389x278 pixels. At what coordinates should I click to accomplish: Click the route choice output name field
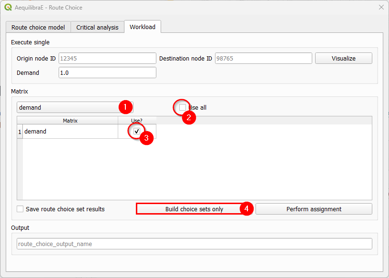coord(194,244)
